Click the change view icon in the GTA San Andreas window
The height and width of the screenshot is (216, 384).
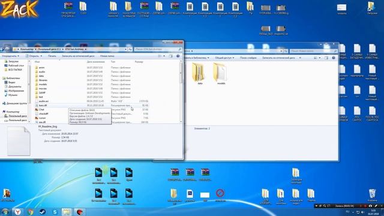[160, 56]
